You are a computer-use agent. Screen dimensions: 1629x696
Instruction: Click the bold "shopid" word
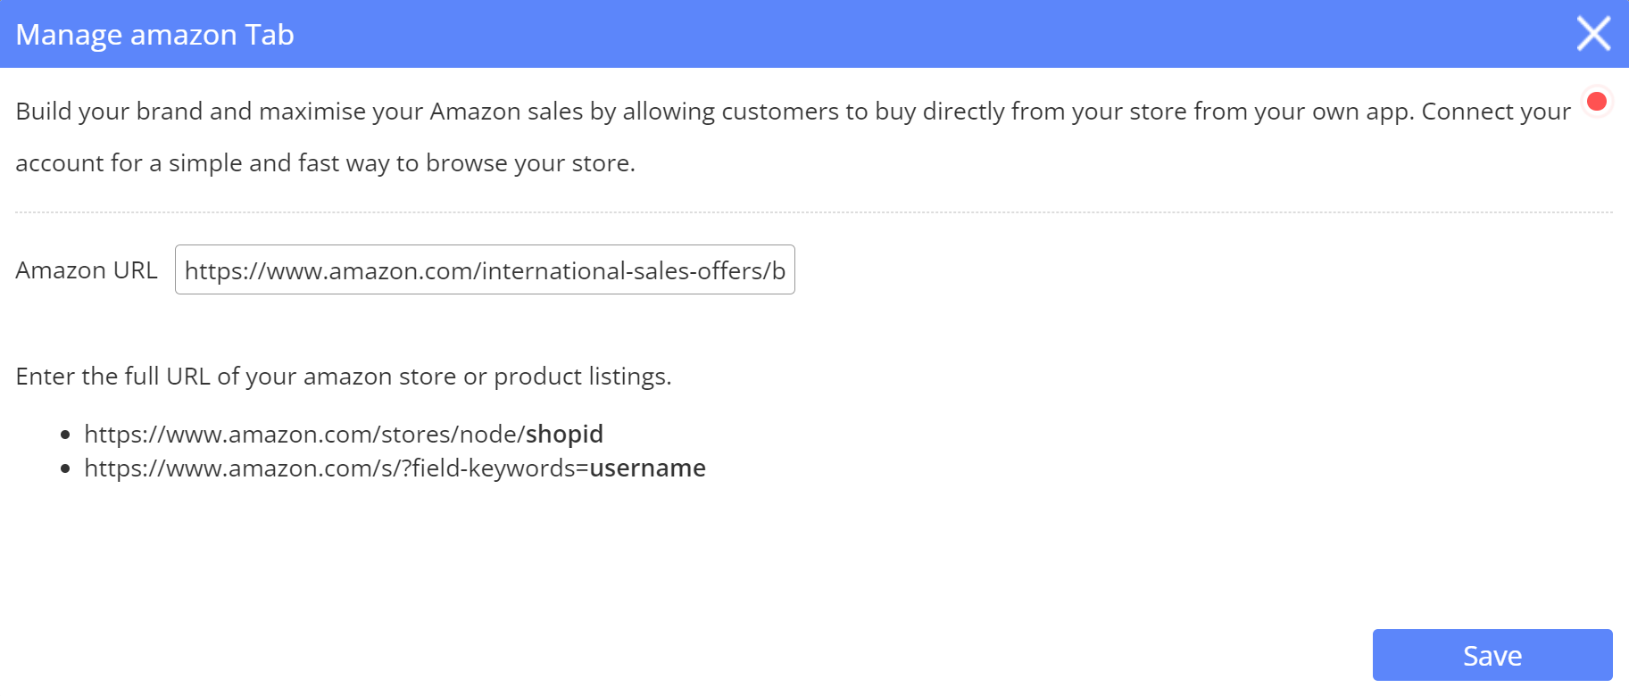tap(564, 434)
